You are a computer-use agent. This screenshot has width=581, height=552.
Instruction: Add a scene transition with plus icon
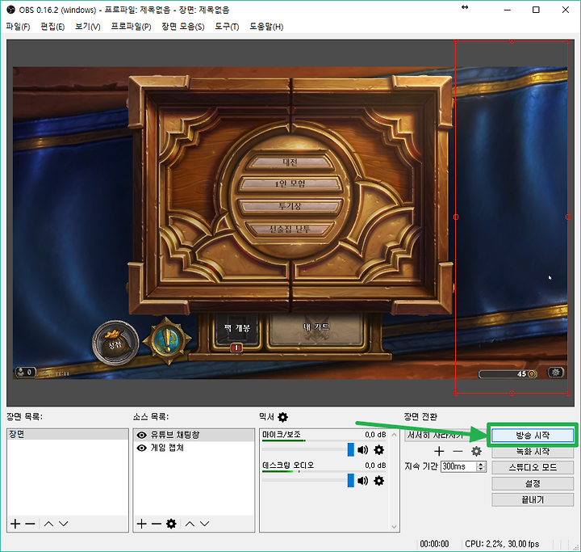click(x=439, y=452)
